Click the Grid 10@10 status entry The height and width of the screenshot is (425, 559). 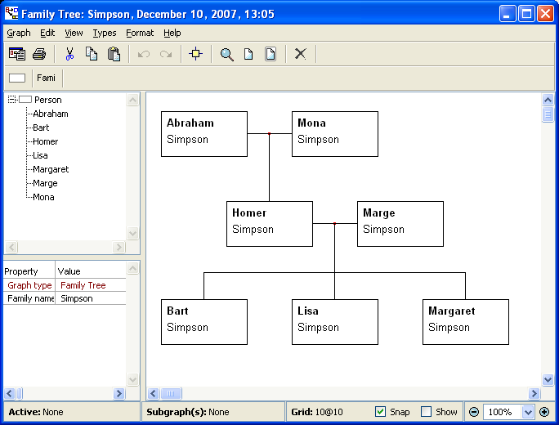(x=317, y=412)
